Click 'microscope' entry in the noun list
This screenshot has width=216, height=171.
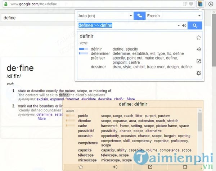(87, 160)
